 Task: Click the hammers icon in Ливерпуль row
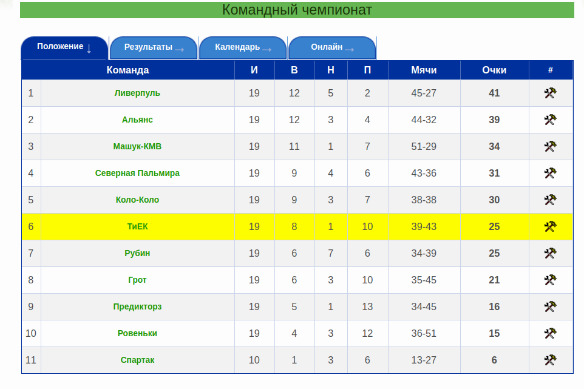[550, 93]
